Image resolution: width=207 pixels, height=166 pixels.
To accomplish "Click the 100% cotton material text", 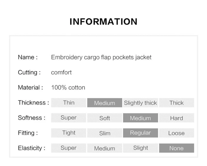I will pyautogui.click(x=68, y=87).
